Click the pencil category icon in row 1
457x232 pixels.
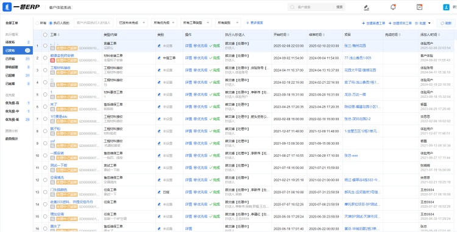[x=159, y=46]
